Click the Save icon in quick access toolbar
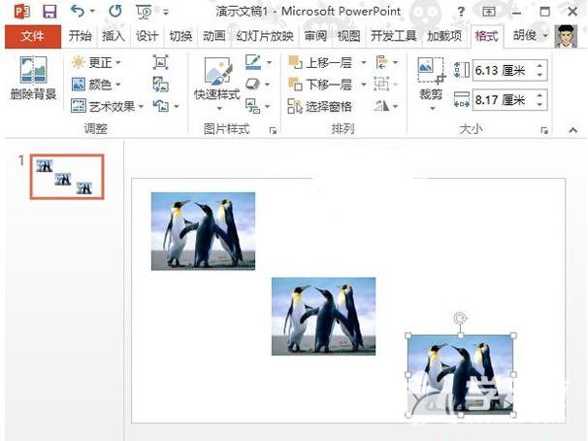Image resolution: width=588 pixels, height=441 pixels. click(49, 11)
